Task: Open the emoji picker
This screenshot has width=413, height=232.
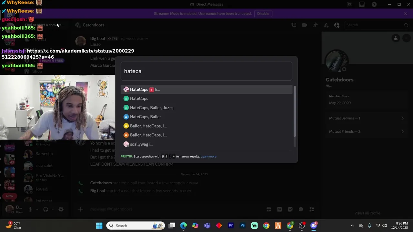Action: [x=301, y=209]
